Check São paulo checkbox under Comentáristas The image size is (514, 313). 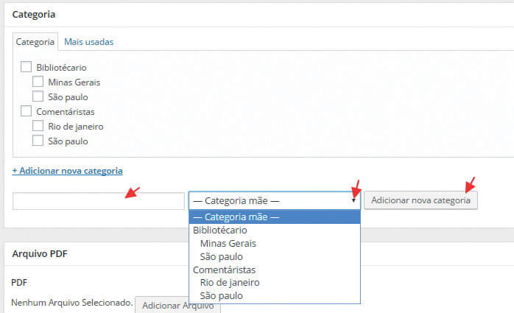tap(38, 141)
